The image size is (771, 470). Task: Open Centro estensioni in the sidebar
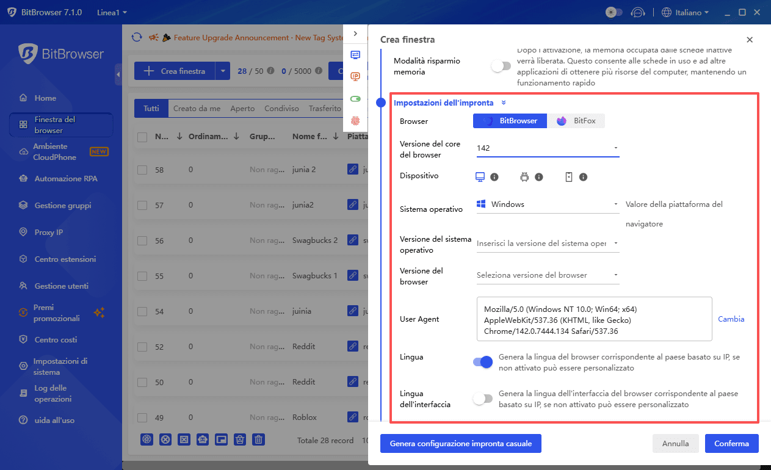pos(65,259)
